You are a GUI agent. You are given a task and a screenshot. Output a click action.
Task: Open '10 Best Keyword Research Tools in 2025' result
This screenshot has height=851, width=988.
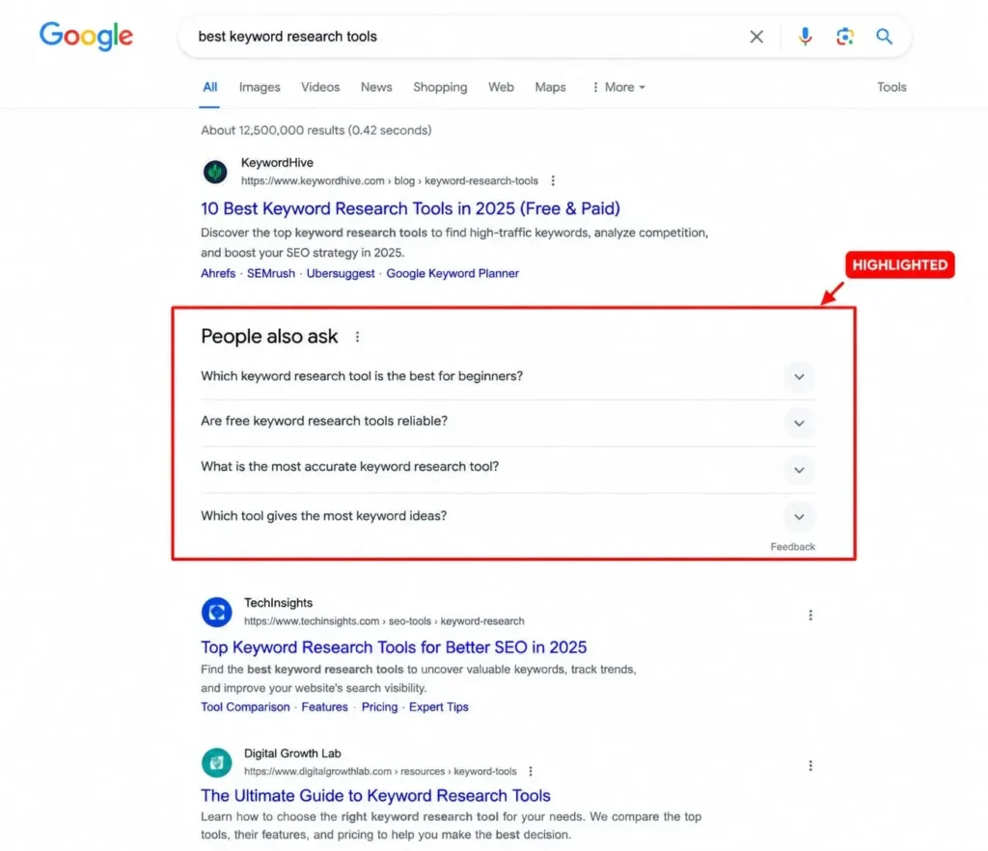pyautogui.click(x=410, y=208)
